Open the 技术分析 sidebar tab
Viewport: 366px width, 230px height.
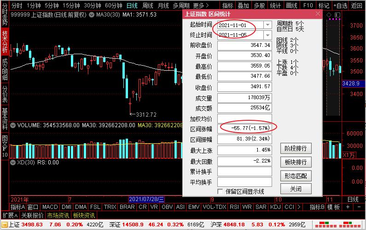point(5,42)
